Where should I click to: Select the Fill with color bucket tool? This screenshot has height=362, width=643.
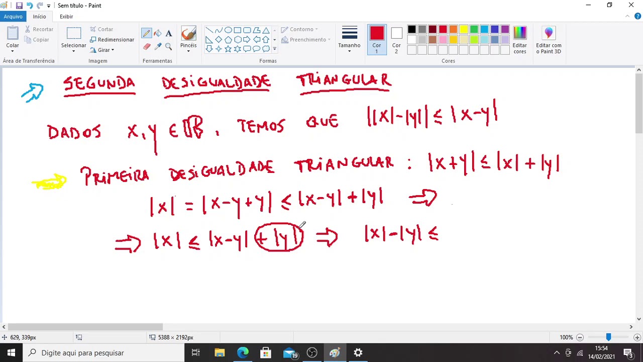click(158, 34)
